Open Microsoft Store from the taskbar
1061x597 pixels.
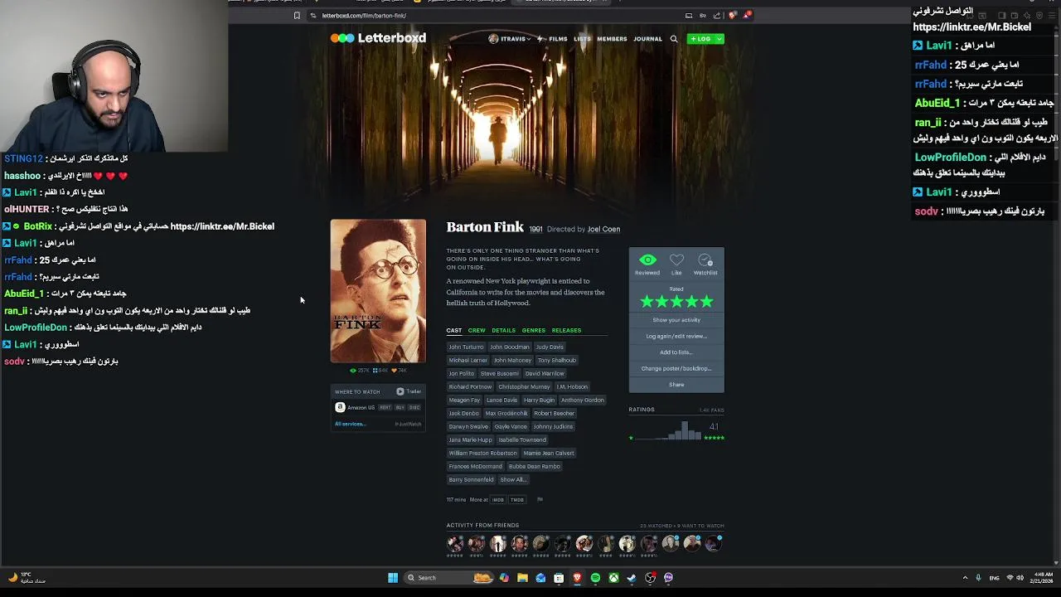(559, 578)
